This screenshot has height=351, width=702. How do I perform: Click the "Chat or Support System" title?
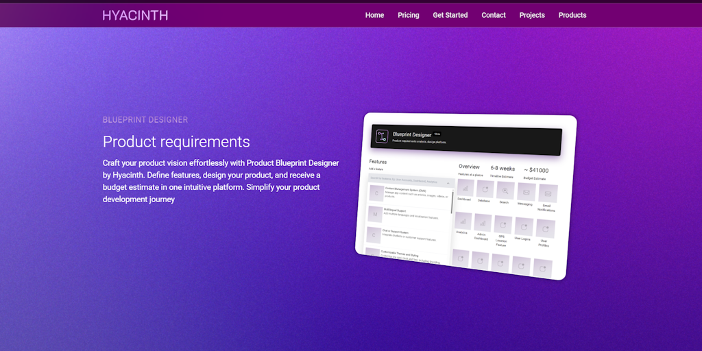396,232
